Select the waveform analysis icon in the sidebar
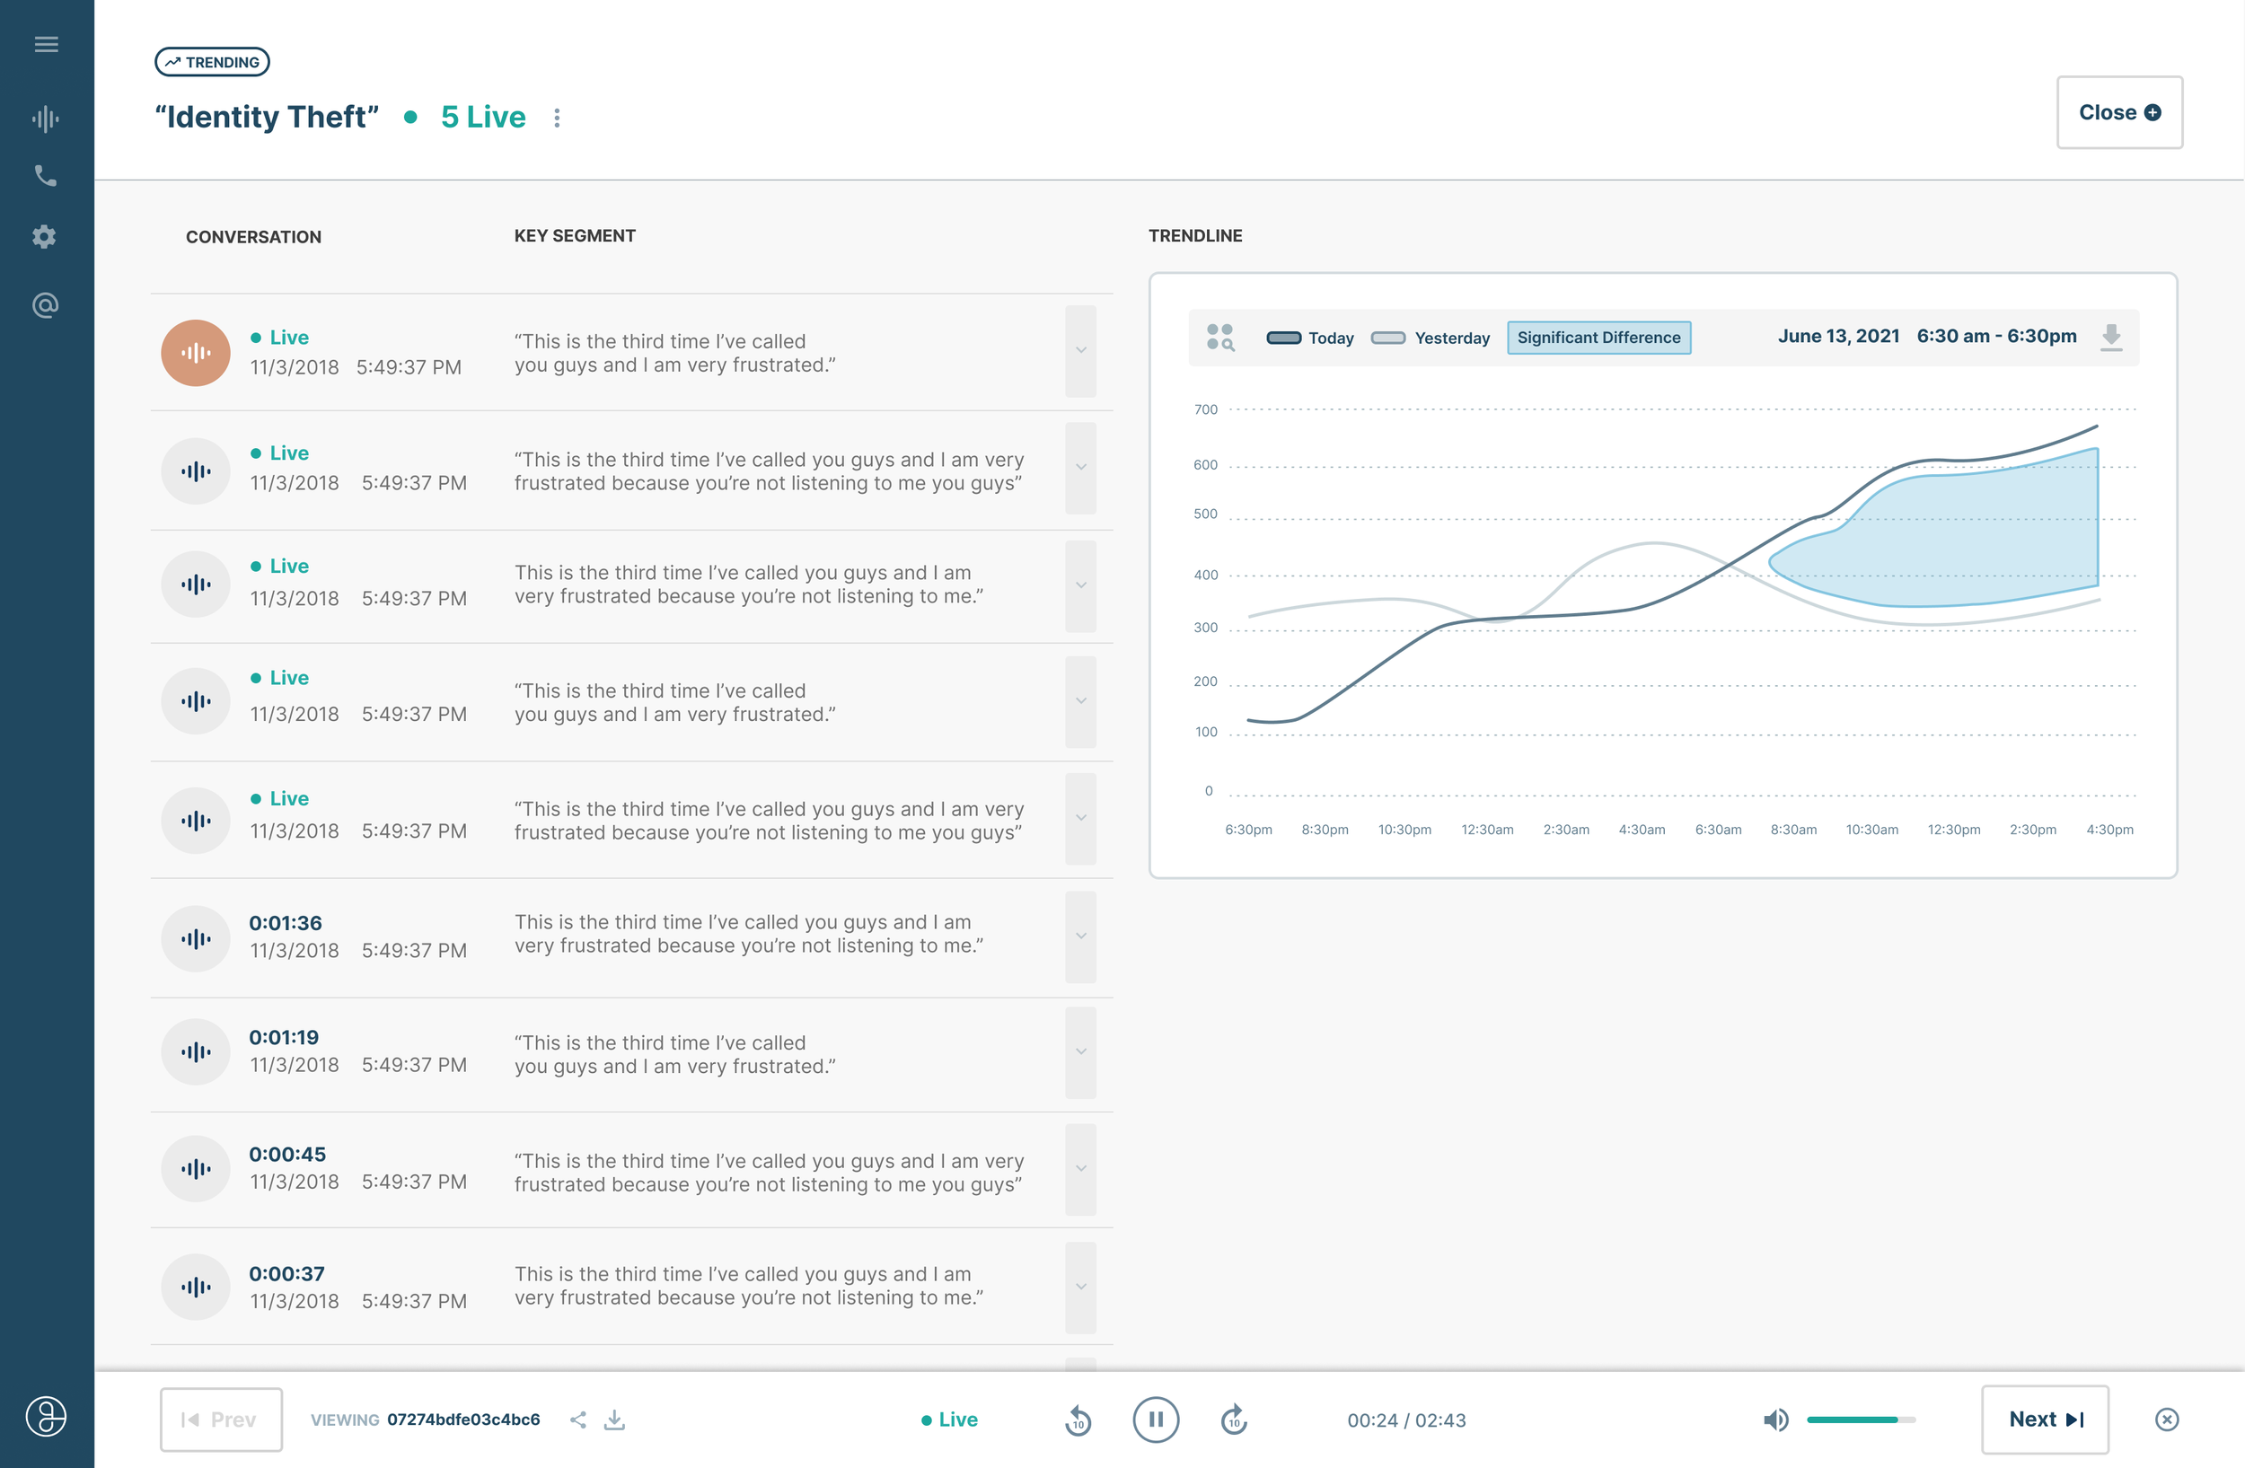2245x1468 pixels. click(46, 119)
